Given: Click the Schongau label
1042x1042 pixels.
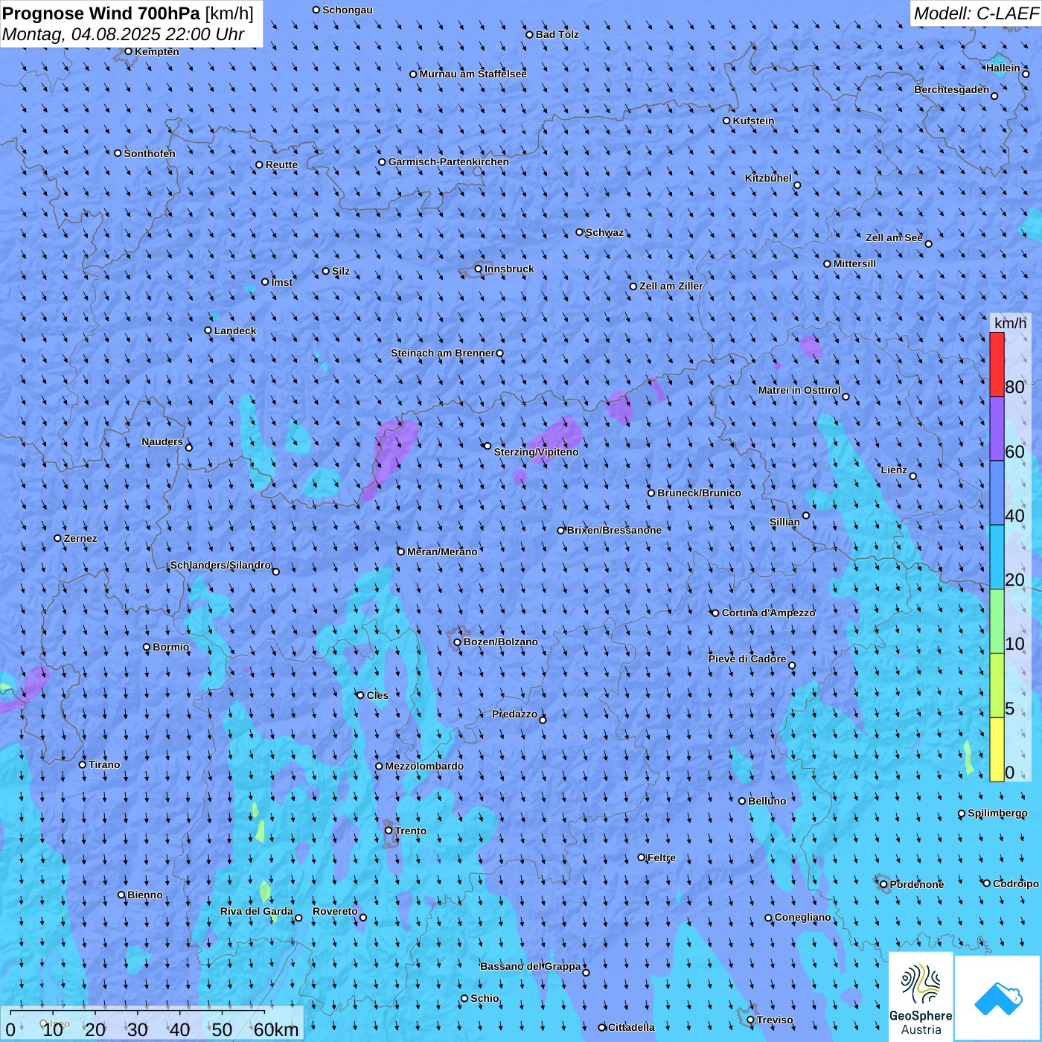Looking at the screenshot, I should 347,10.
